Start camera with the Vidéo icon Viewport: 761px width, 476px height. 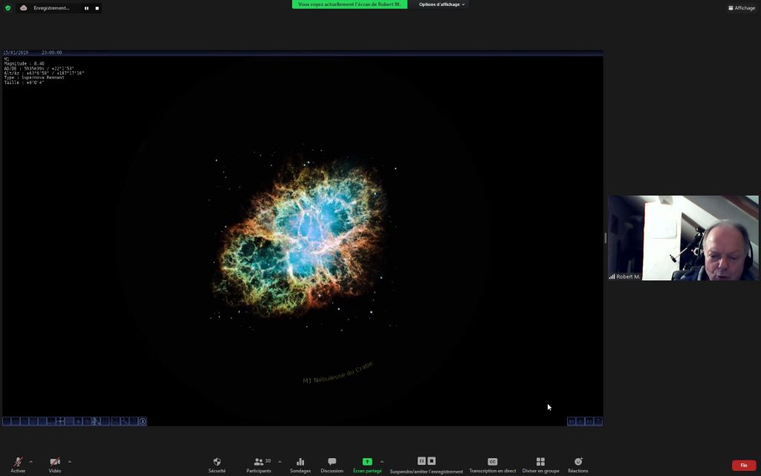(x=55, y=461)
